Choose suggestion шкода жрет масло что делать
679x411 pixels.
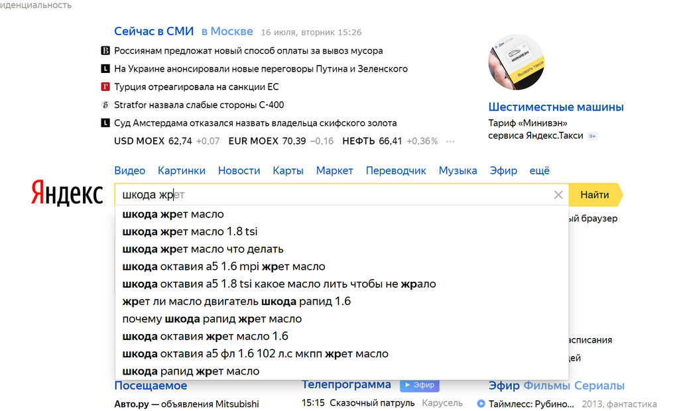(341, 249)
